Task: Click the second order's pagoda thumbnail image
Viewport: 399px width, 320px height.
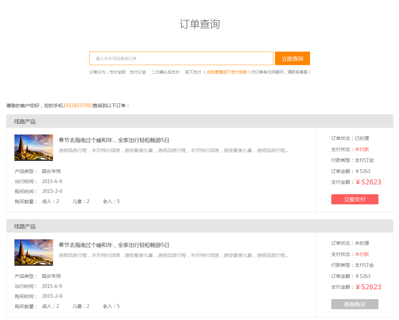Action: pyautogui.click(x=34, y=252)
